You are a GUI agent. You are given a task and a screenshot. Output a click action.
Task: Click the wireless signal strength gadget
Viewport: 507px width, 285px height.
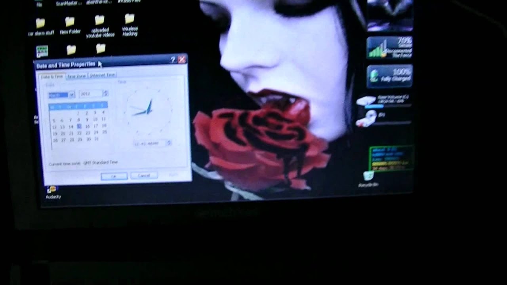coord(390,47)
